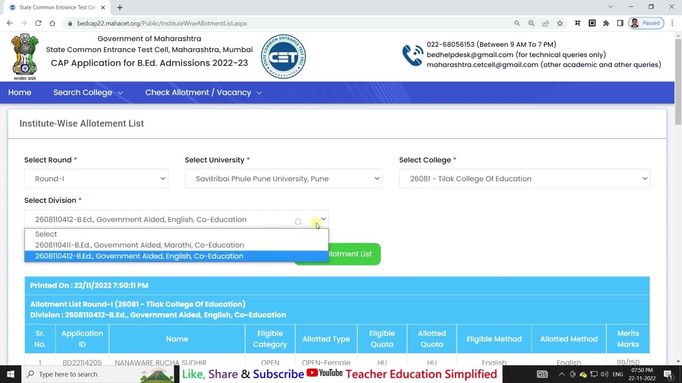Screen dimensions: 682x383
Task: Toggle the browser side panel icon
Action: (620, 23)
